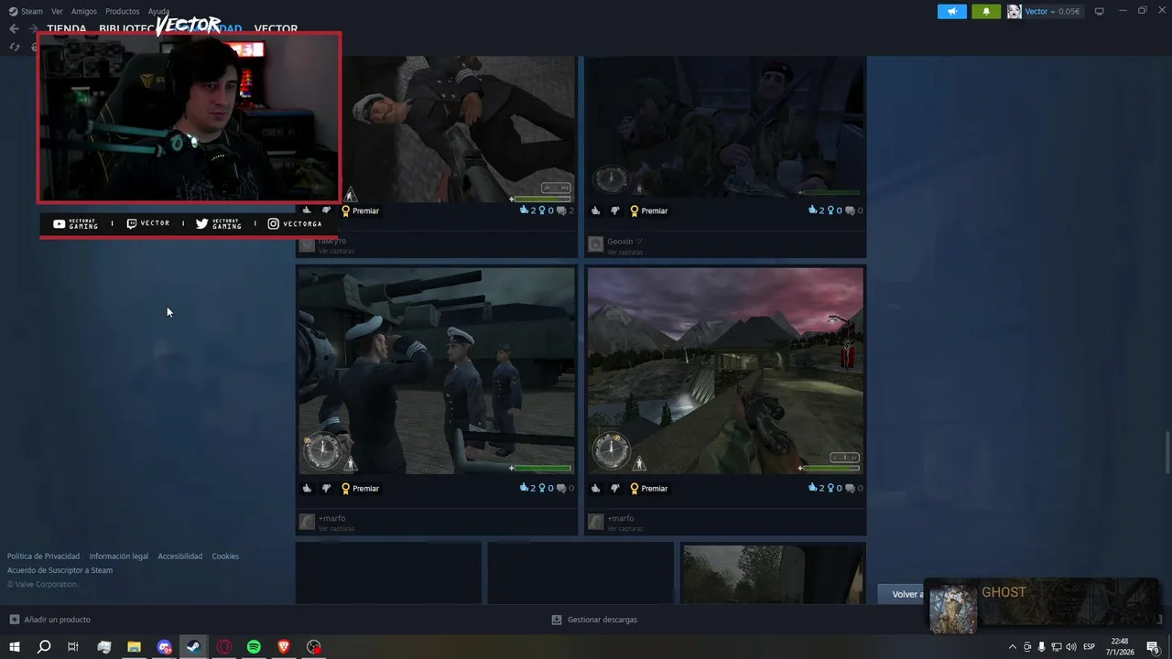Click the Volver a button
This screenshot has width=1172, height=659.
[902, 594]
